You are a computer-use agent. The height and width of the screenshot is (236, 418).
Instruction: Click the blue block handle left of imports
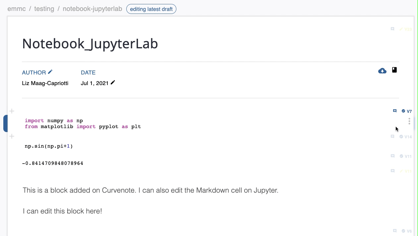coord(5,123)
